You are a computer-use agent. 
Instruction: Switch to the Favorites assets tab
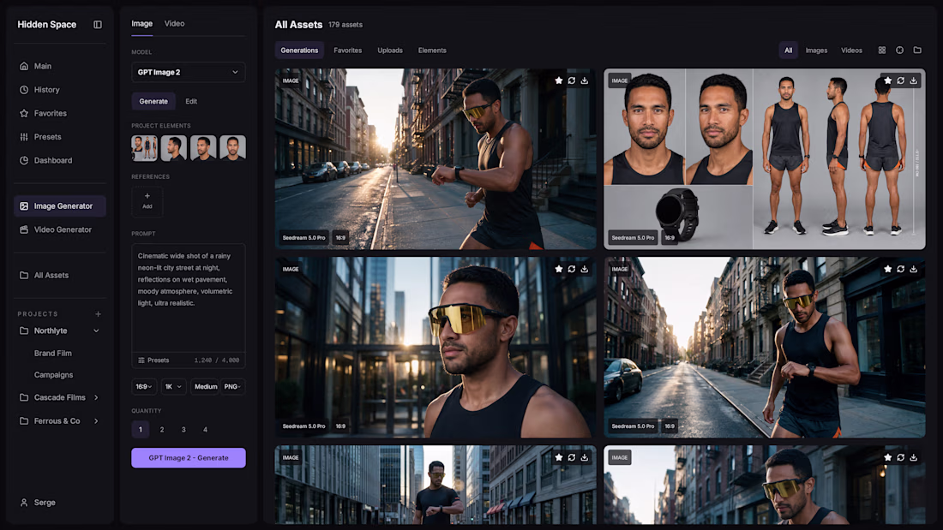[347, 51]
